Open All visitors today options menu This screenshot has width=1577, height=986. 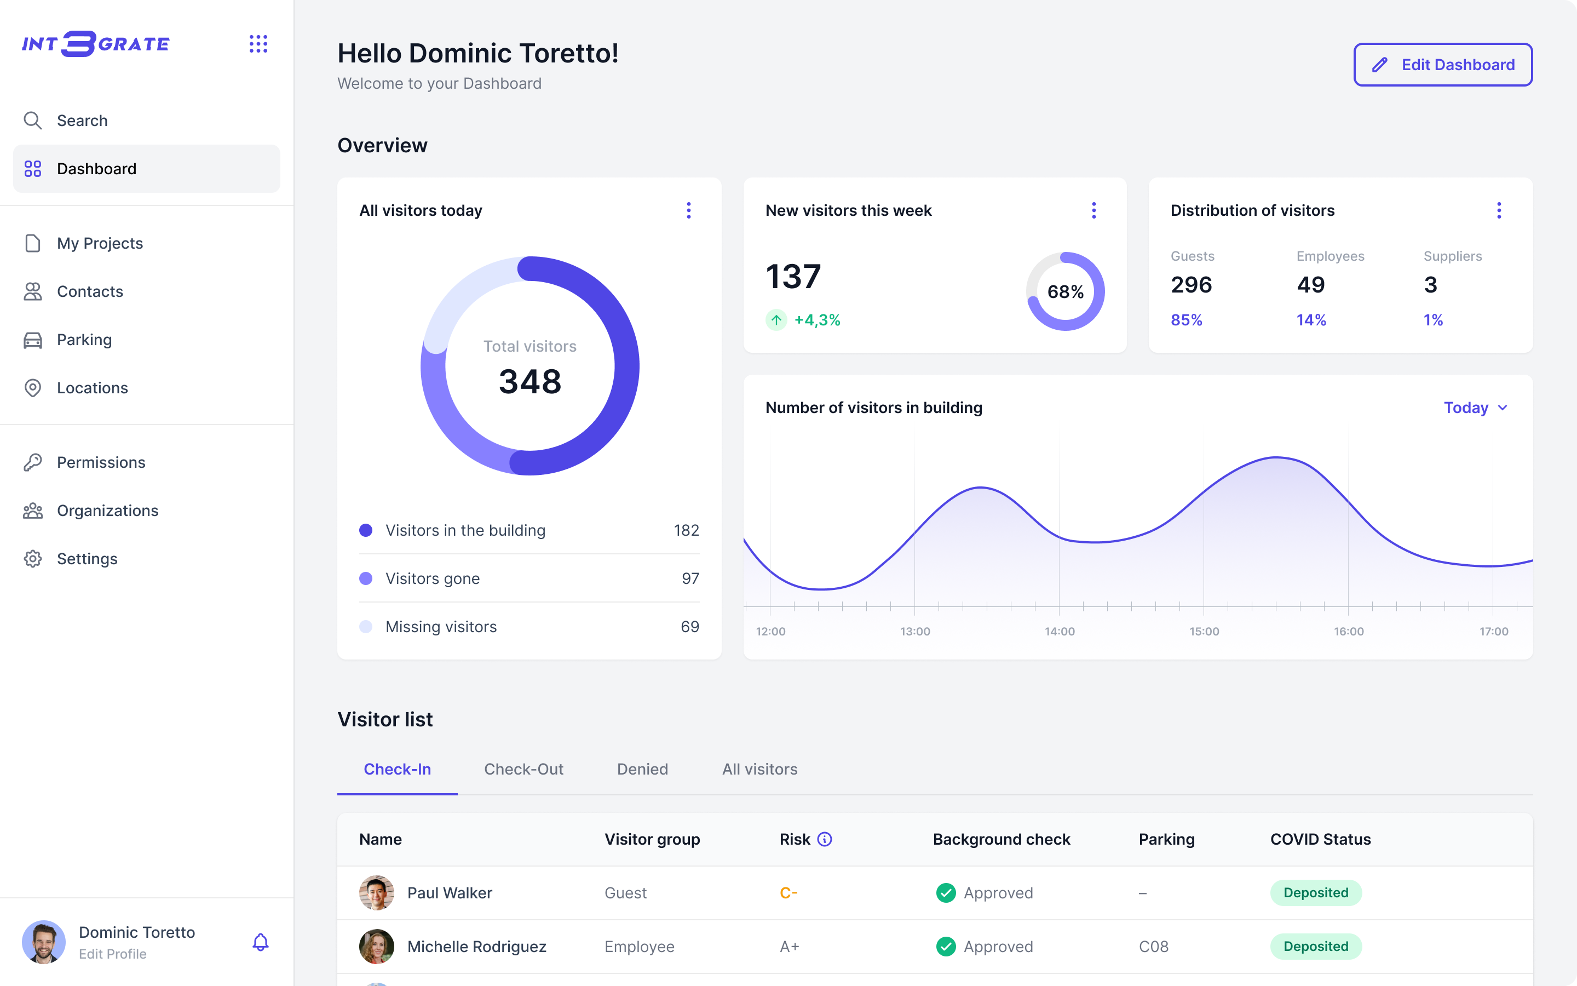click(x=688, y=210)
